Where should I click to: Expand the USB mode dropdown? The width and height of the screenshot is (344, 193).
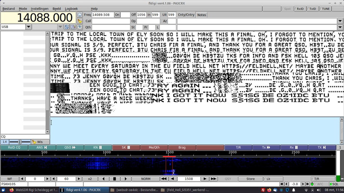coord(29,27)
